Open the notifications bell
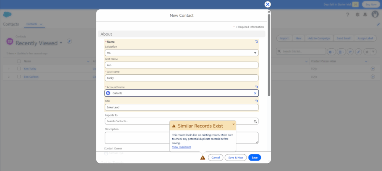Viewport: 382px width, 171px height. tap(365, 14)
